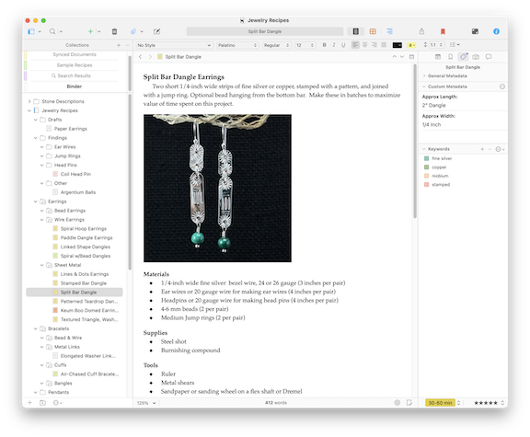Open the project search magnifier

(x=52, y=31)
